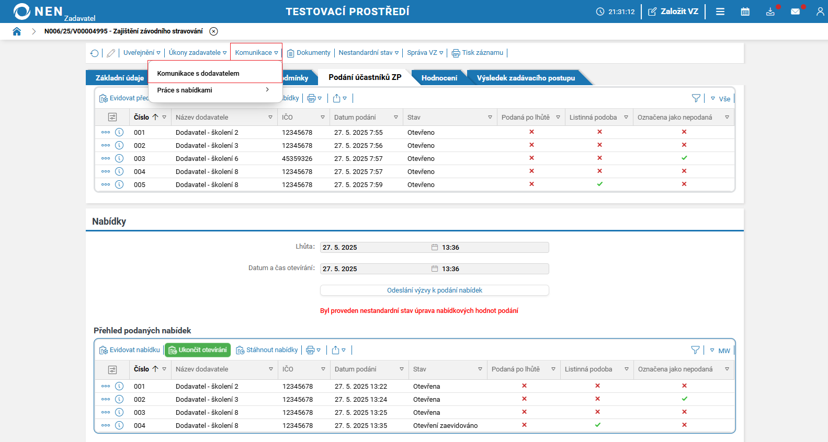Open the Správa VZ dropdown
The width and height of the screenshot is (828, 442).
click(425, 53)
